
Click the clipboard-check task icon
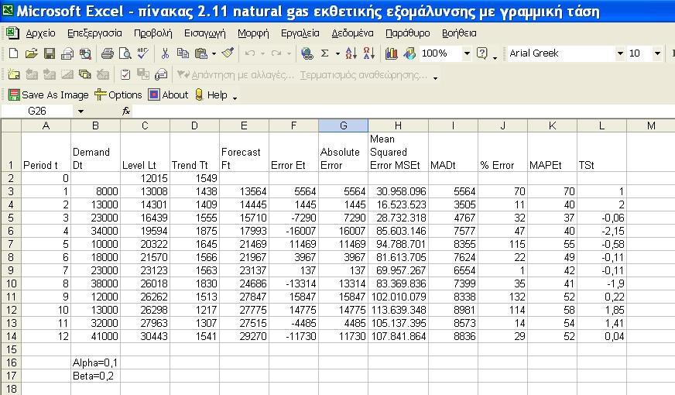pos(125,74)
